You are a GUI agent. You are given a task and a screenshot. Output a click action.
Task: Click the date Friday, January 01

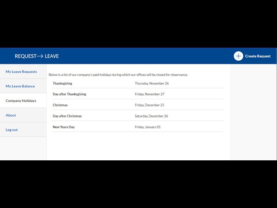tap(148, 127)
